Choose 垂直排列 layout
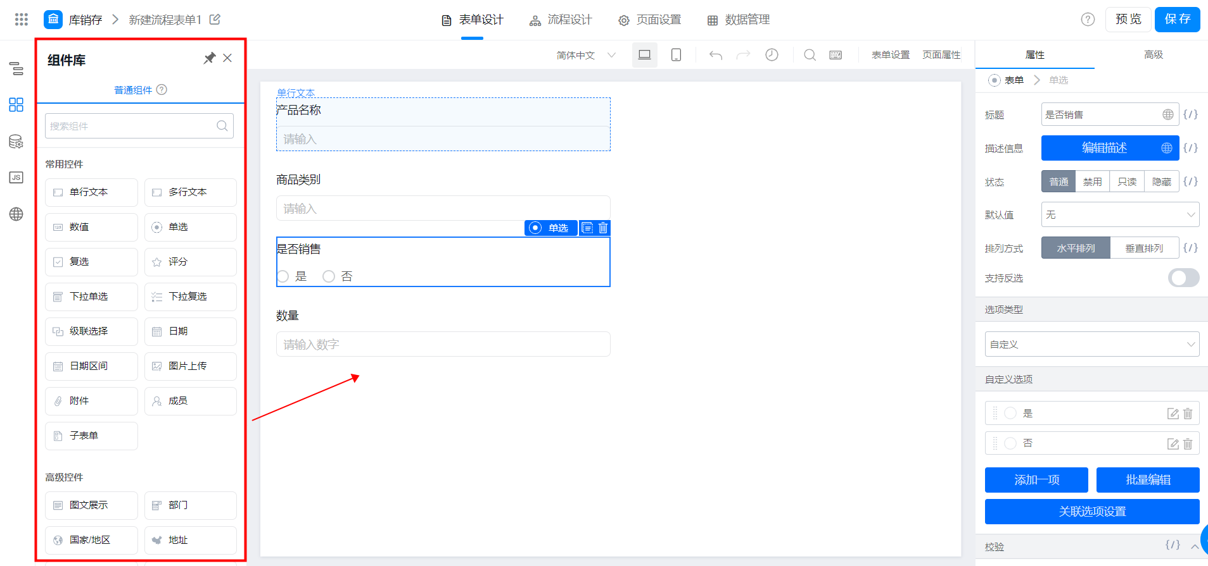 1145,248
